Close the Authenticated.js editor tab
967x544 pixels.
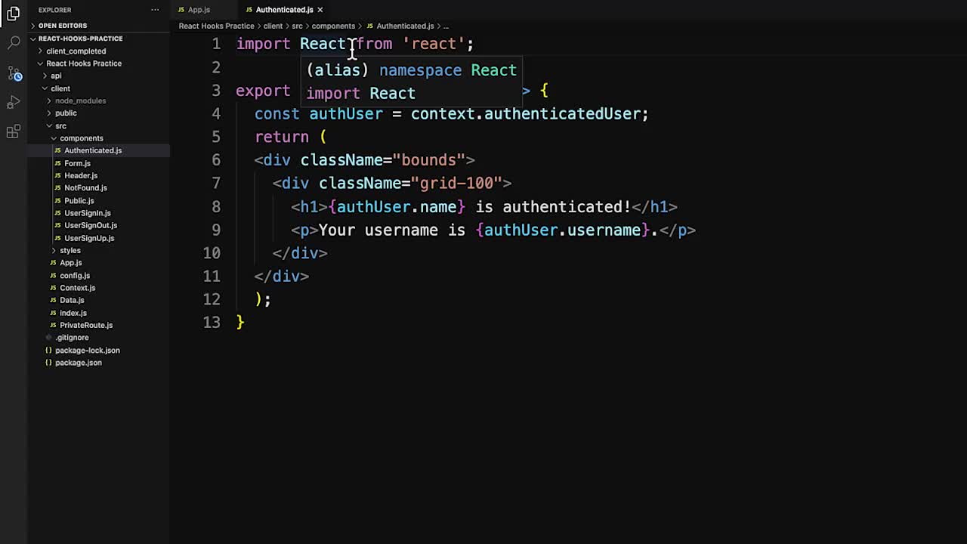click(320, 10)
